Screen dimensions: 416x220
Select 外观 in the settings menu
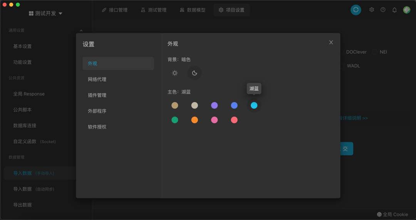pyautogui.click(x=118, y=64)
